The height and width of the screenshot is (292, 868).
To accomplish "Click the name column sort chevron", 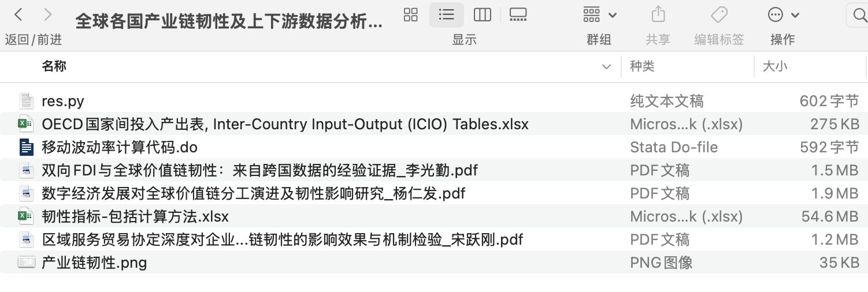I will [606, 67].
